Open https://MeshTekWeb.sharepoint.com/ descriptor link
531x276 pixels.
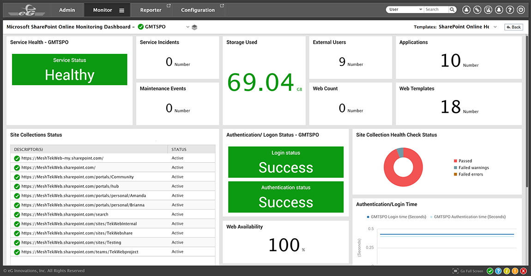click(58, 168)
